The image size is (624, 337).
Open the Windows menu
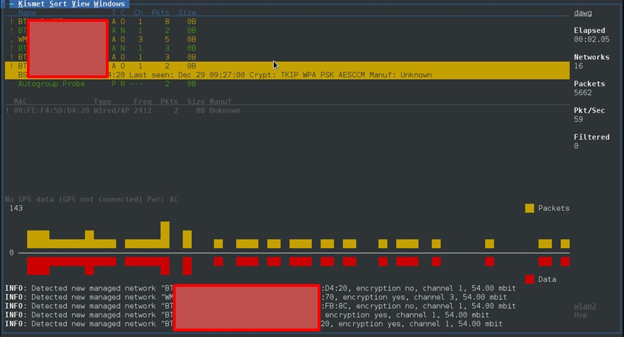[109, 4]
